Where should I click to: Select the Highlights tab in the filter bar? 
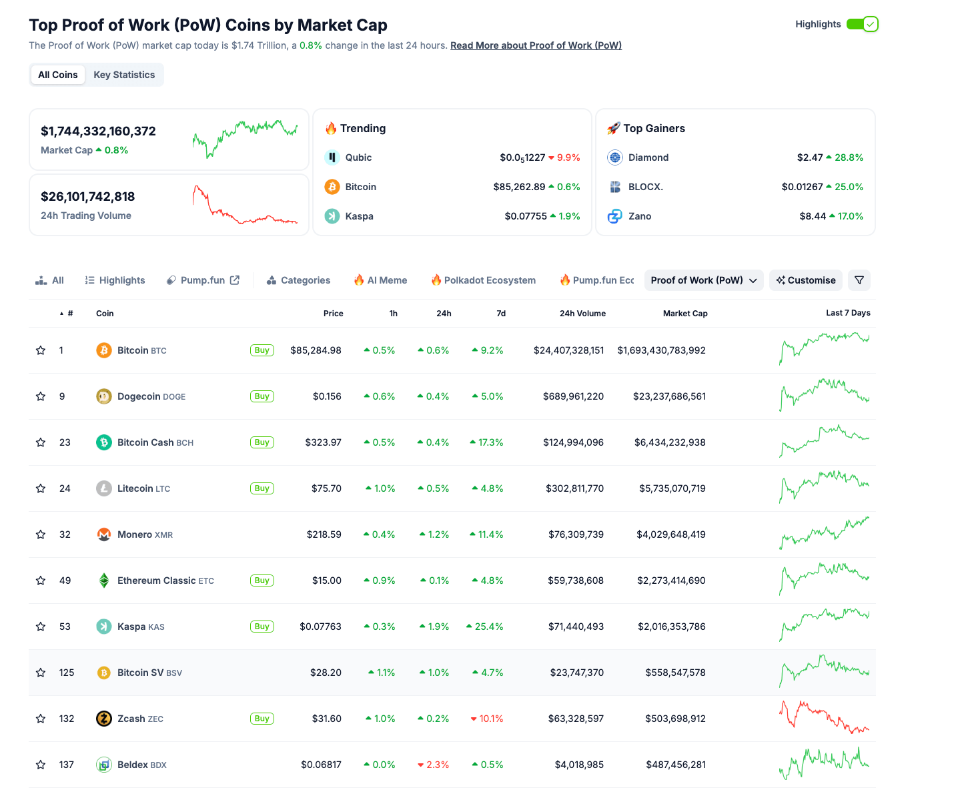tap(115, 280)
